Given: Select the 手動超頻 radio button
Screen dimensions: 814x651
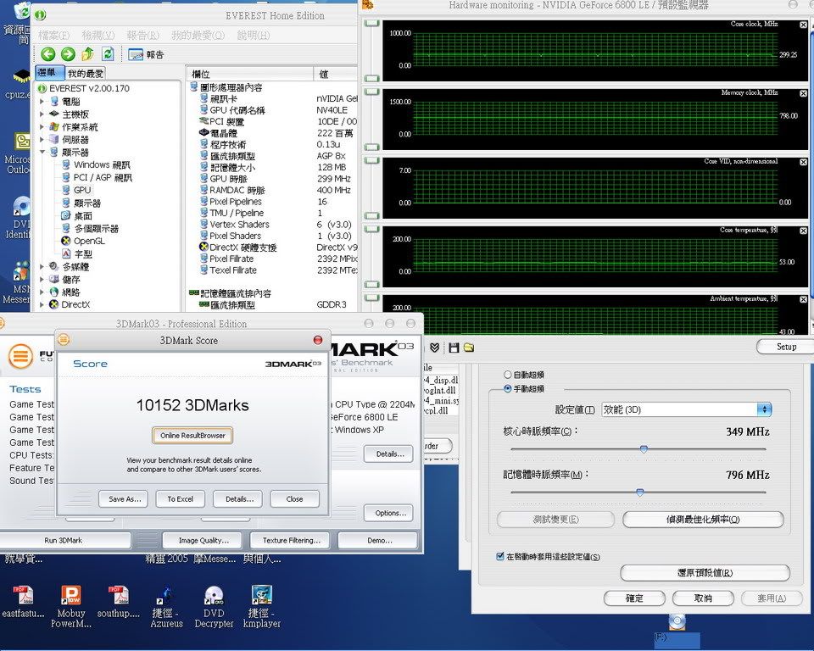Looking at the screenshot, I should (508, 388).
